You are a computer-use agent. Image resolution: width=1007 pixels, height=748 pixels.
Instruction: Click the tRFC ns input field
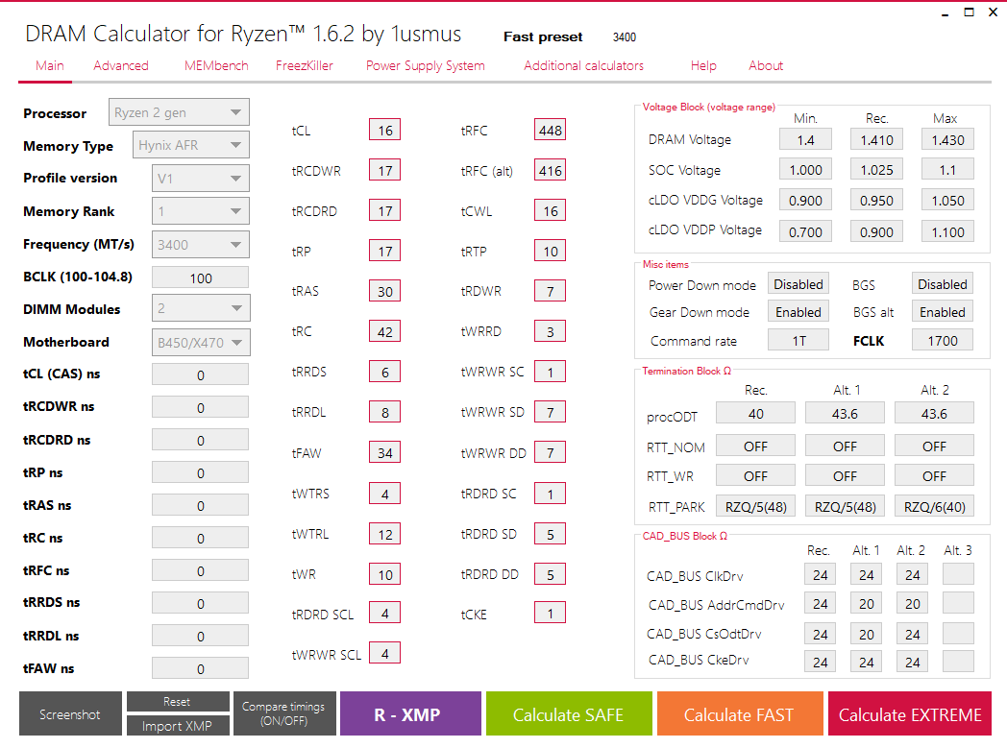point(201,571)
